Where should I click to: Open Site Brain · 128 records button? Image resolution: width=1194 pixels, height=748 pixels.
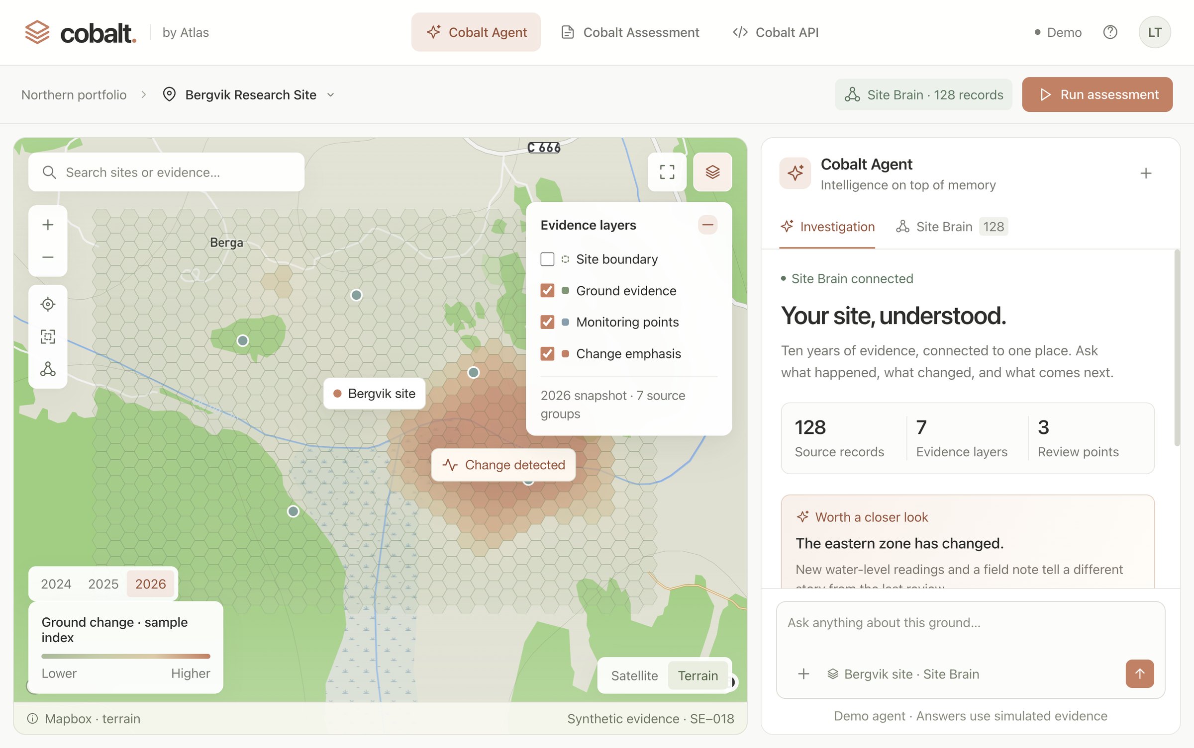[x=923, y=94]
